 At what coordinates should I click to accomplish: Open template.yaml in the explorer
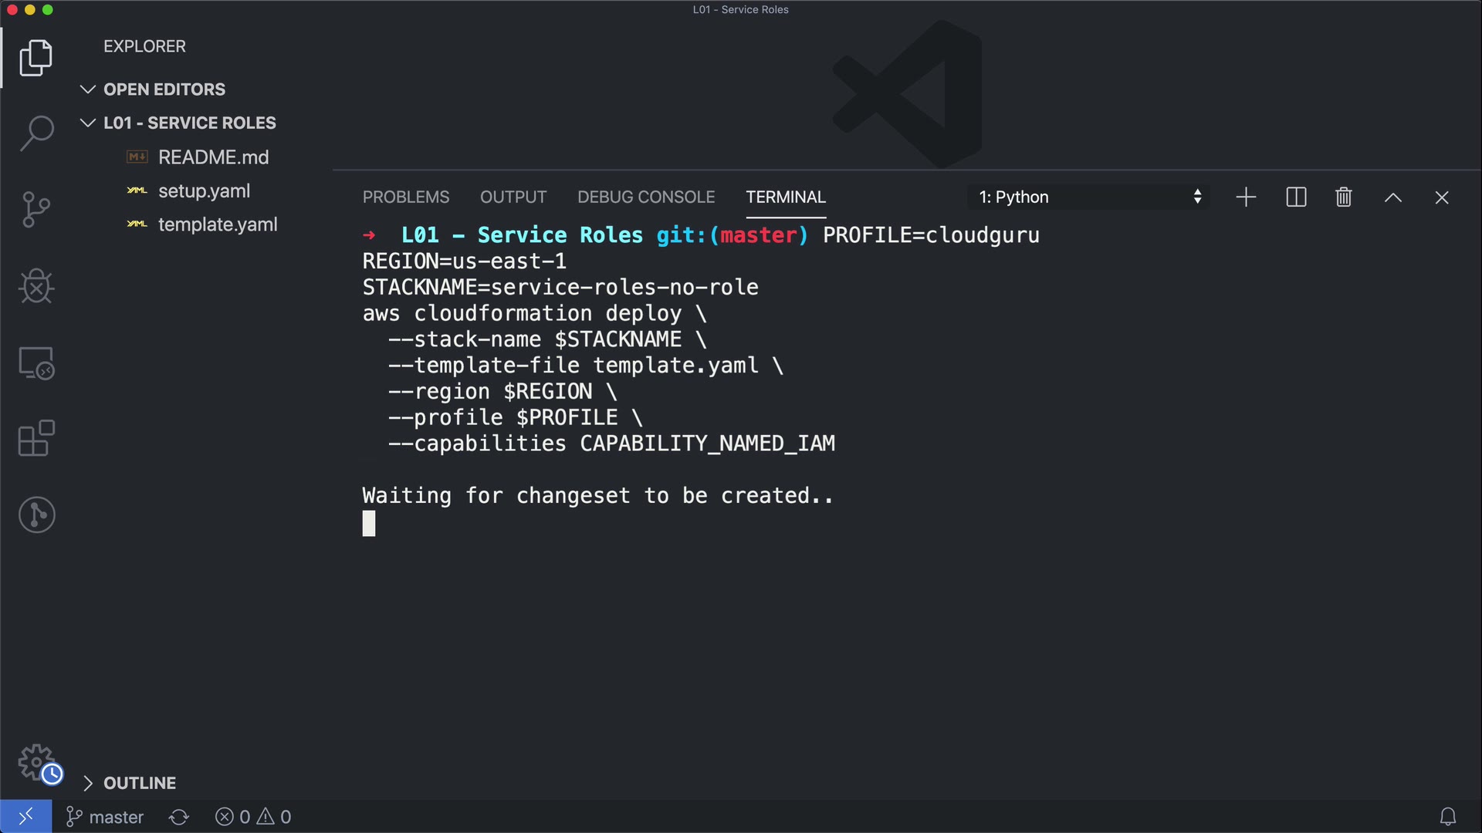click(x=217, y=224)
